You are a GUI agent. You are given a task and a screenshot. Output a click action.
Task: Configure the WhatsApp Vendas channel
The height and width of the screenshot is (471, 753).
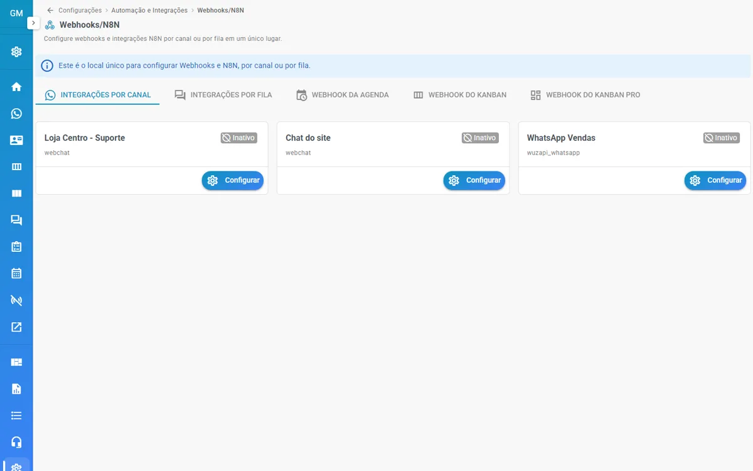pyautogui.click(x=715, y=180)
